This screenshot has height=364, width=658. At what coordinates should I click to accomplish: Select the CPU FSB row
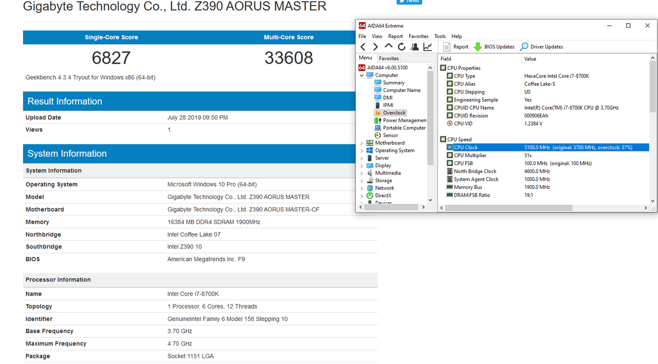(x=545, y=163)
